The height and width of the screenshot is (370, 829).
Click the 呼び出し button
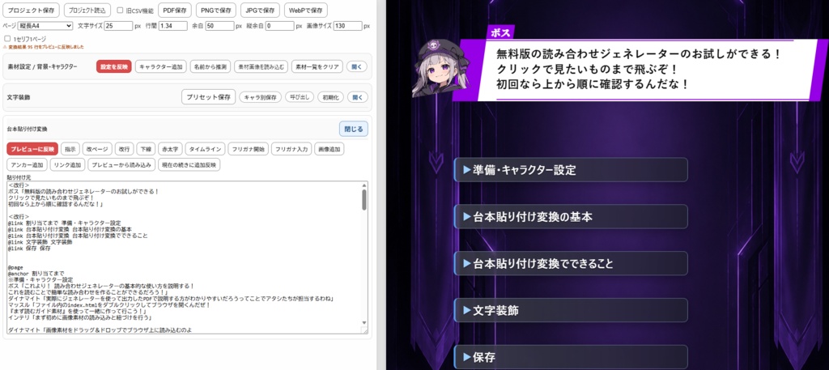coord(300,97)
